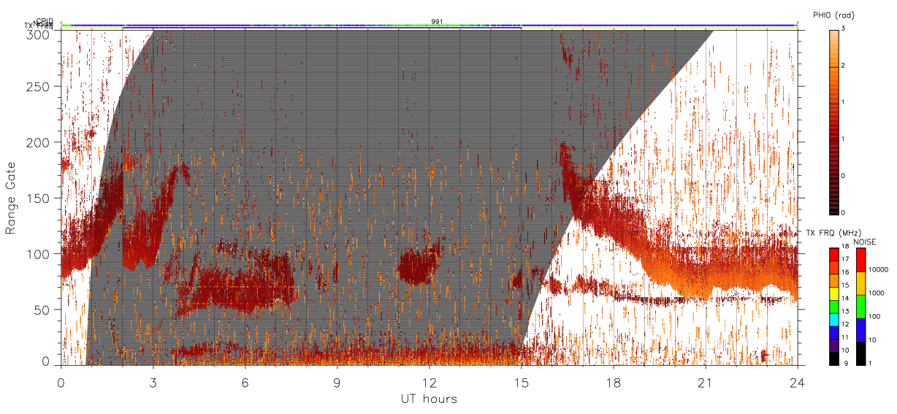Click the red segment of NOISE colorbar
Viewport: 897px width, 414px height.
(860, 260)
